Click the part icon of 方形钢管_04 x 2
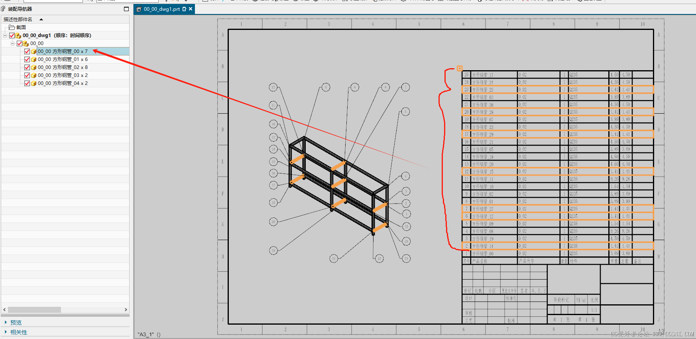The height and width of the screenshot is (339, 696). coord(33,83)
